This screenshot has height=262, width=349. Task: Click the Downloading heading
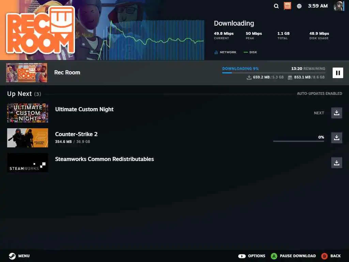[234, 23]
